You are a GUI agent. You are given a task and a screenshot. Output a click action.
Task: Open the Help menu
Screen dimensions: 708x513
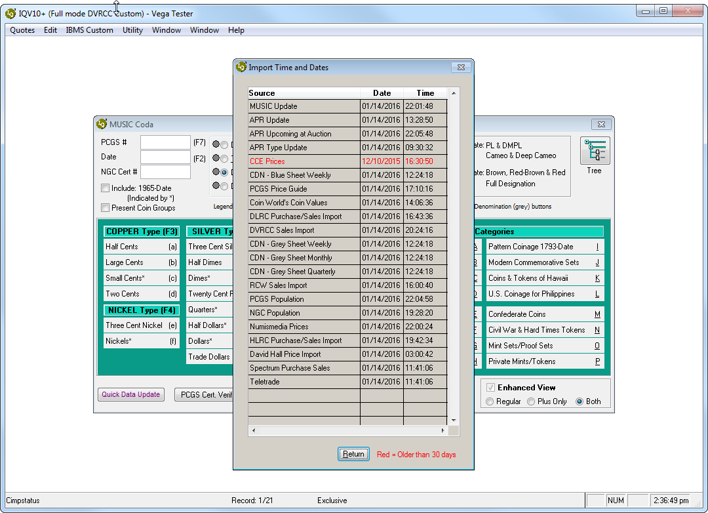pos(236,30)
